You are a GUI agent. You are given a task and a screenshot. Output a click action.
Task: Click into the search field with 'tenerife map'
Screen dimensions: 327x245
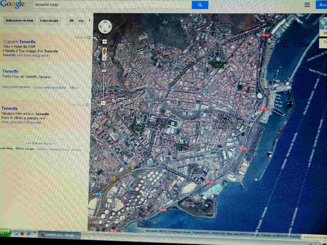coord(112,5)
